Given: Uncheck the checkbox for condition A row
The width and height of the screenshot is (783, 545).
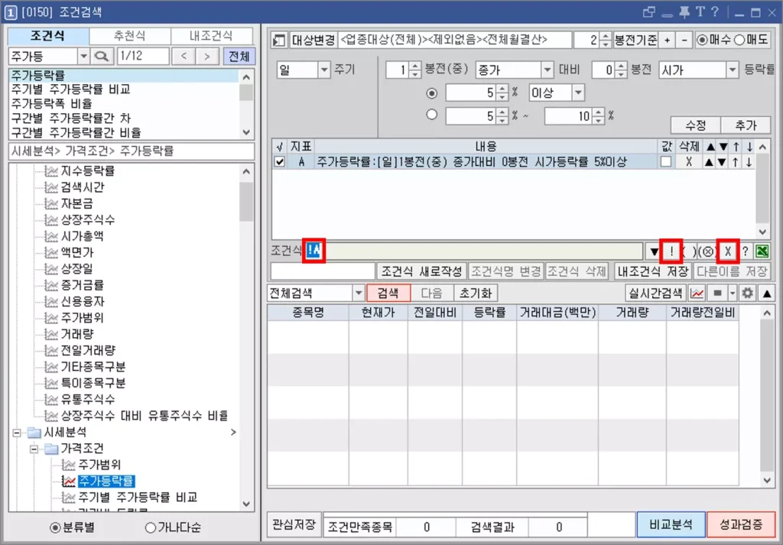Looking at the screenshot, I should [x=280, y=162].
